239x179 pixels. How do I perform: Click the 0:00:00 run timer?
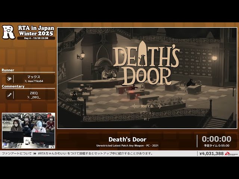[217, 139]
